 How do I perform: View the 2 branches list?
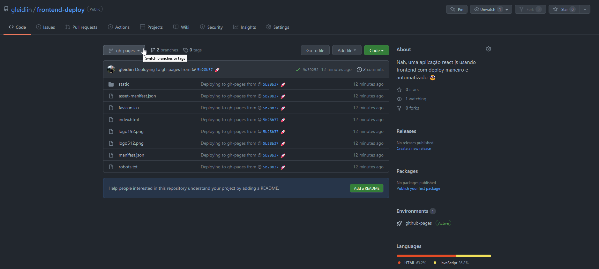tap(164, 50)
